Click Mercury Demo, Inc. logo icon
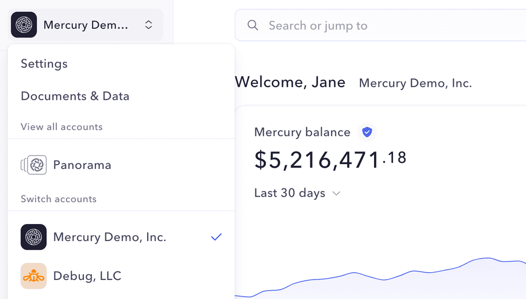 pos(34,237)
